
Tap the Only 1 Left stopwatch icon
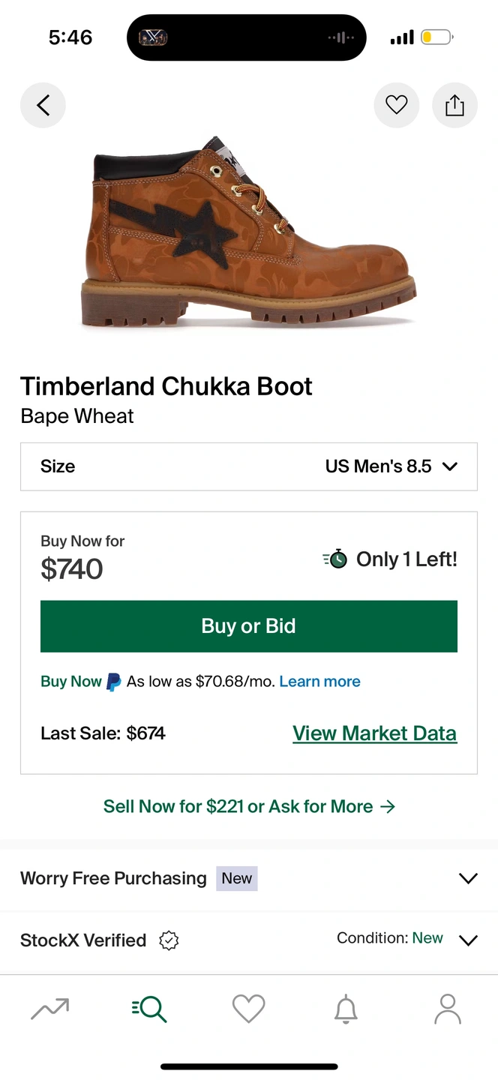coord(335,559)
